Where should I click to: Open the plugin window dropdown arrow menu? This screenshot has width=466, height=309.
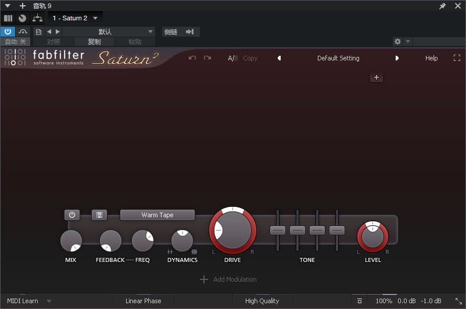8,6
